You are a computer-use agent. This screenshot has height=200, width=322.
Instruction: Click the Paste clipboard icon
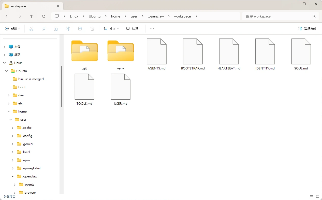coord(56,29)
